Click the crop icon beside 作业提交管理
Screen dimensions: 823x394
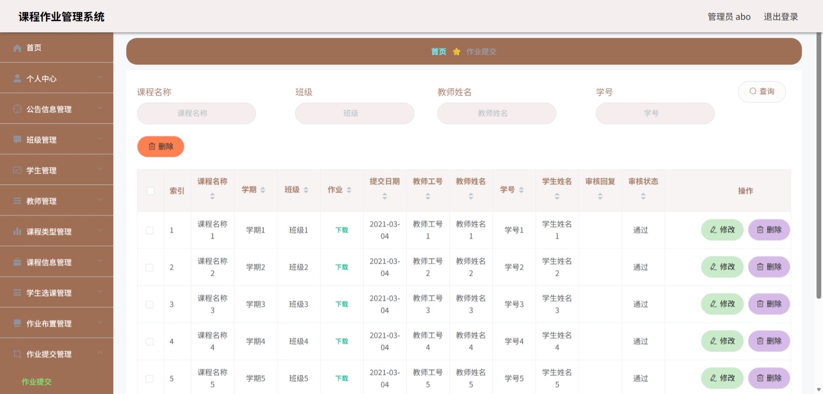click(17, 354)
